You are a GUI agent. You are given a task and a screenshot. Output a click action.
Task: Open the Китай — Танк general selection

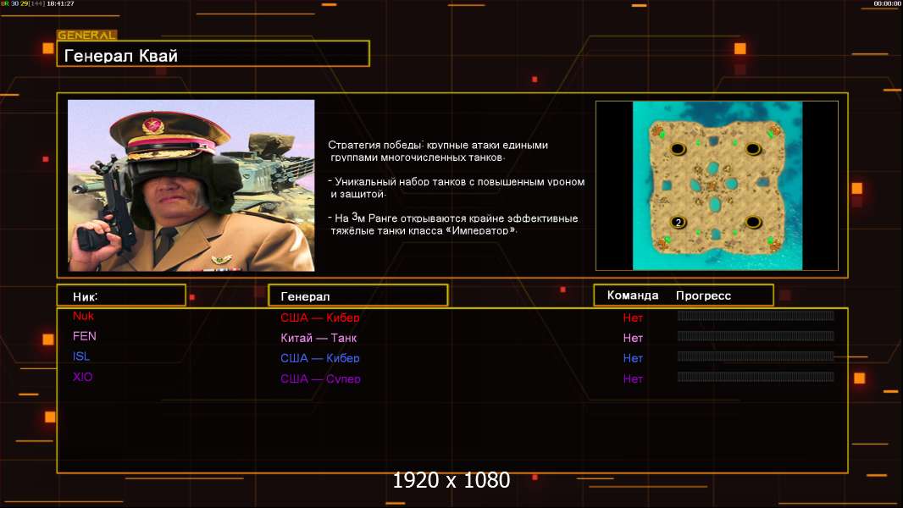[x=319, y=338]
